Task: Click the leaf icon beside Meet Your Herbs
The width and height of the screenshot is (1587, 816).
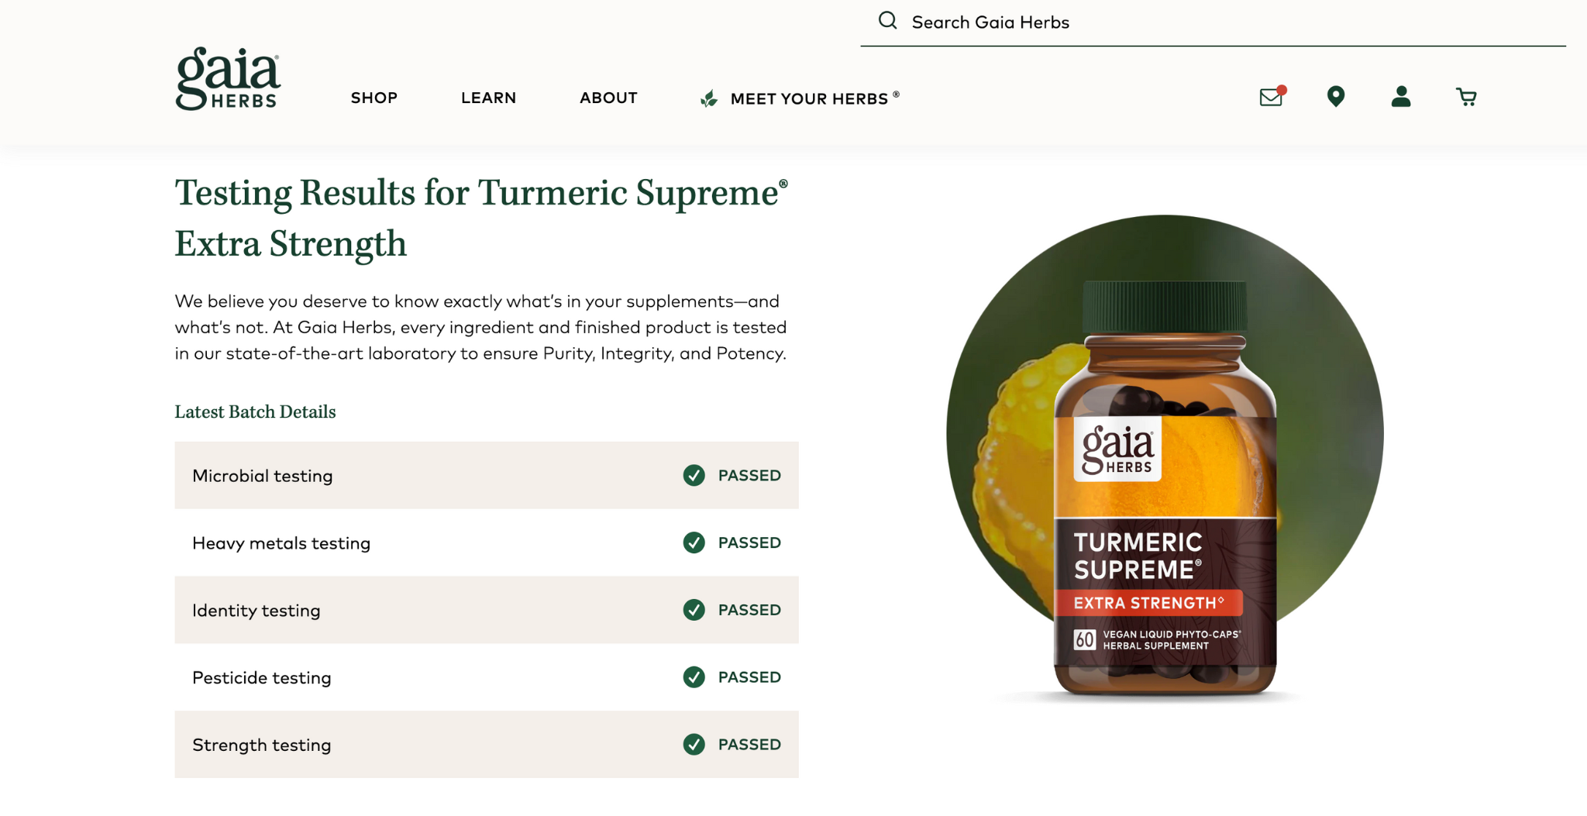Action: coord(709,98)
